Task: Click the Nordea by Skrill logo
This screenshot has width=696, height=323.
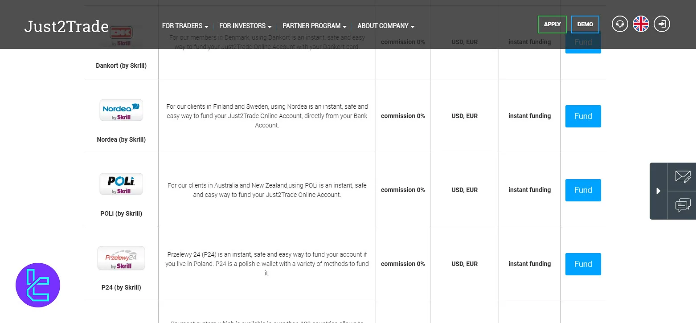Action: coord(121,110)
